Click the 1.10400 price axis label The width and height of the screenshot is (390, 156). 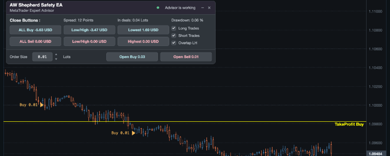(375, 68)
